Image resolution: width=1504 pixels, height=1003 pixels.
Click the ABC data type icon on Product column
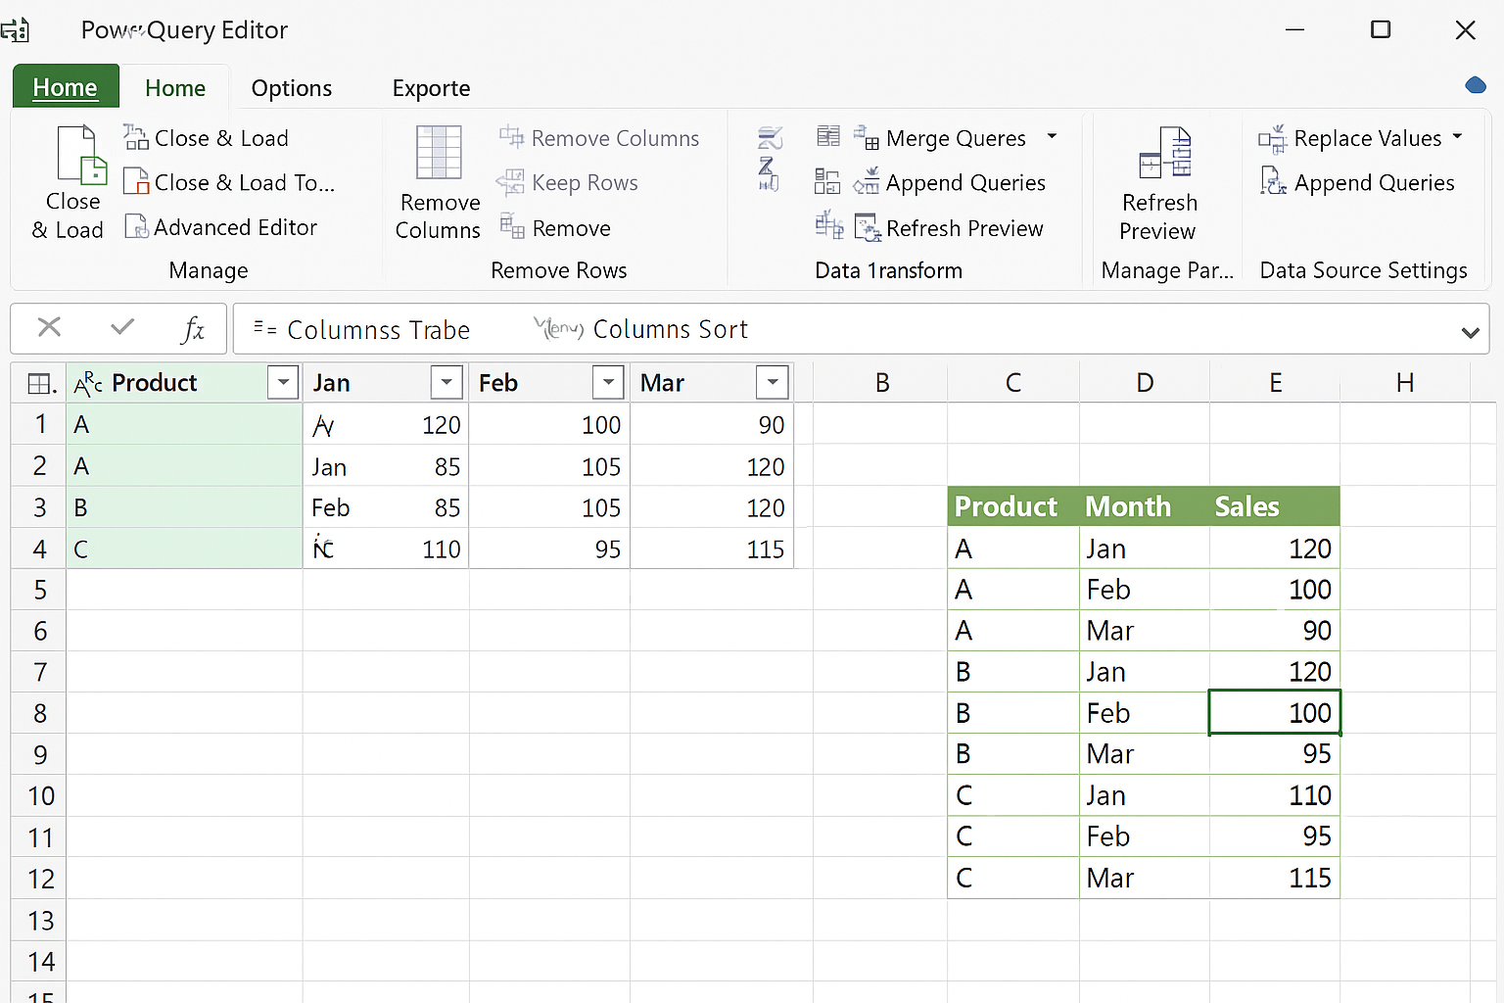88,383
